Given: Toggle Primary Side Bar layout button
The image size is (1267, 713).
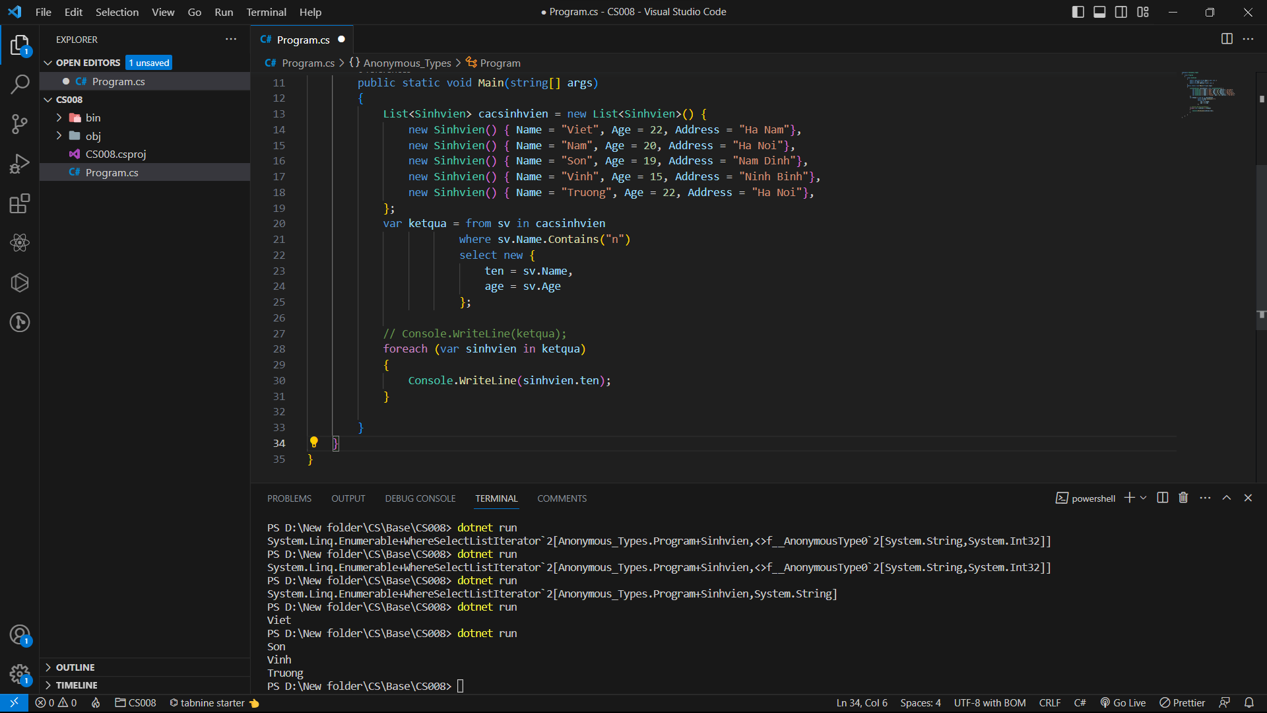Looking at the screenshot, I should [1078, 12].
